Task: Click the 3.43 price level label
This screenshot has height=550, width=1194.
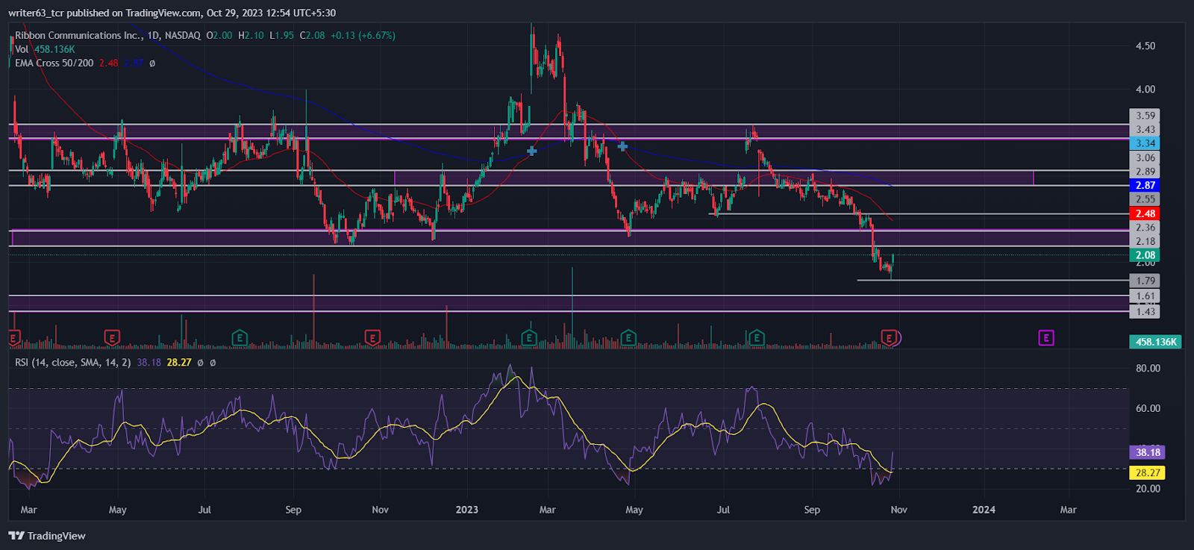Action: [1145, 130]
